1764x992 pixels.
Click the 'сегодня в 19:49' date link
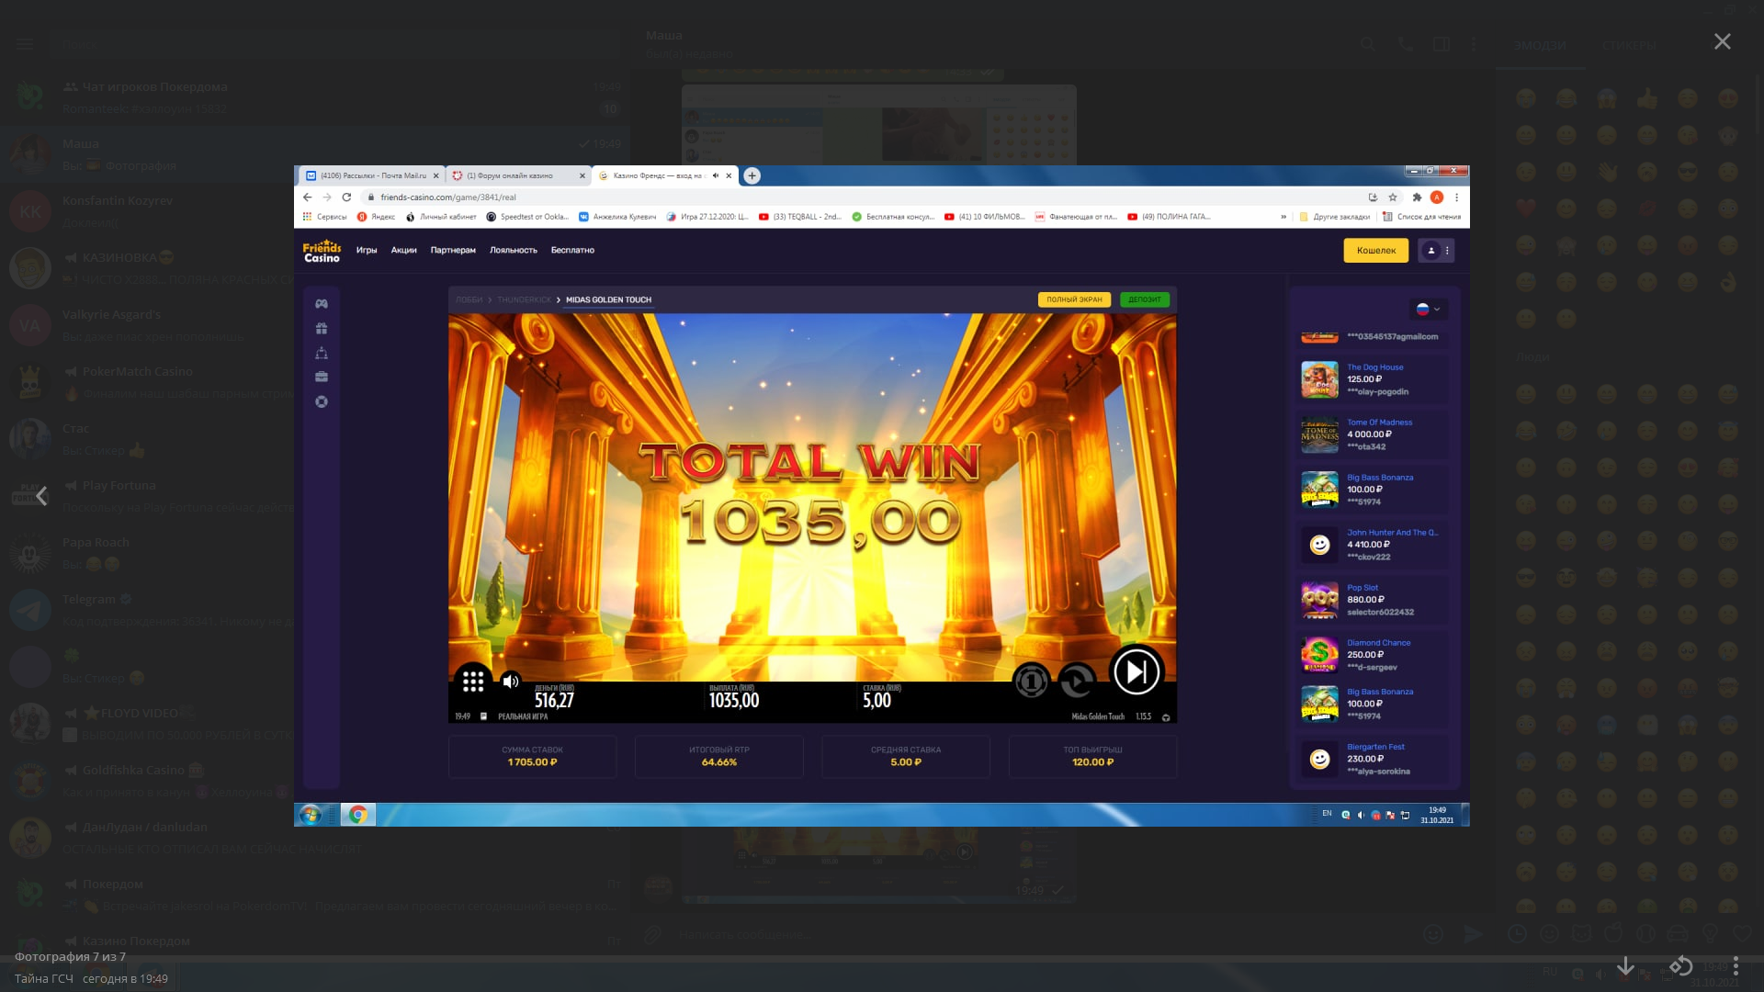pos(125,978)
